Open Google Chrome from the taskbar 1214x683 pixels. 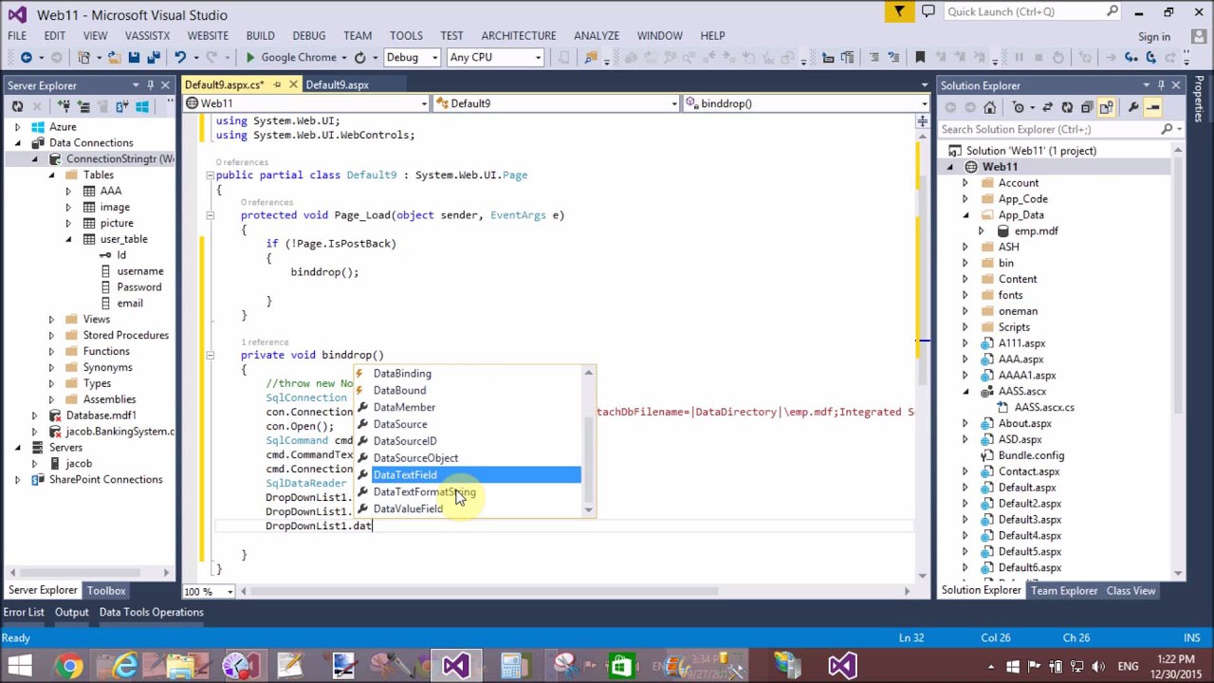(x=69, y=666)
